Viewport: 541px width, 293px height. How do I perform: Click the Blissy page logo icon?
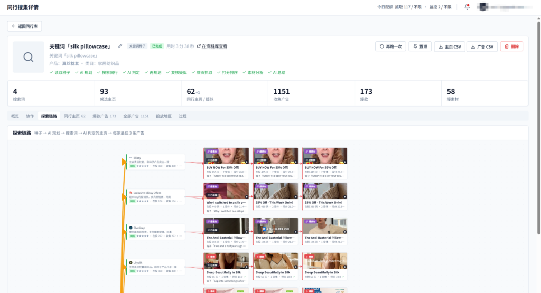coord(131,158)
